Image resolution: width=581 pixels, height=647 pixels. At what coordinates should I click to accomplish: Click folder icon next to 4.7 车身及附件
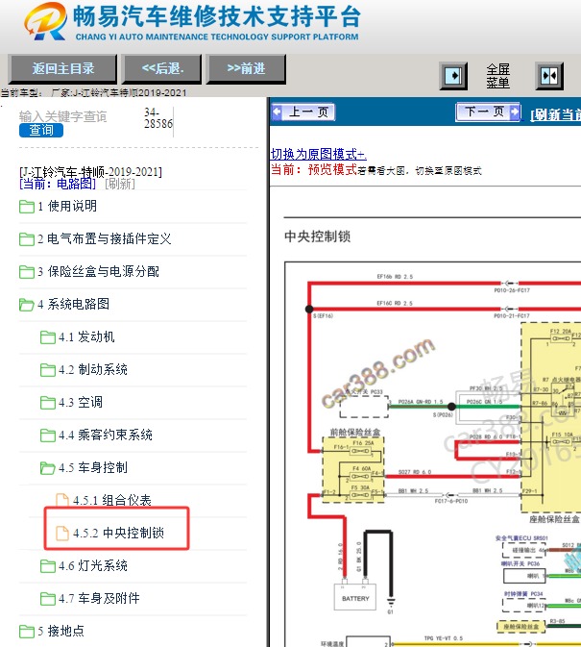(48, 598)
